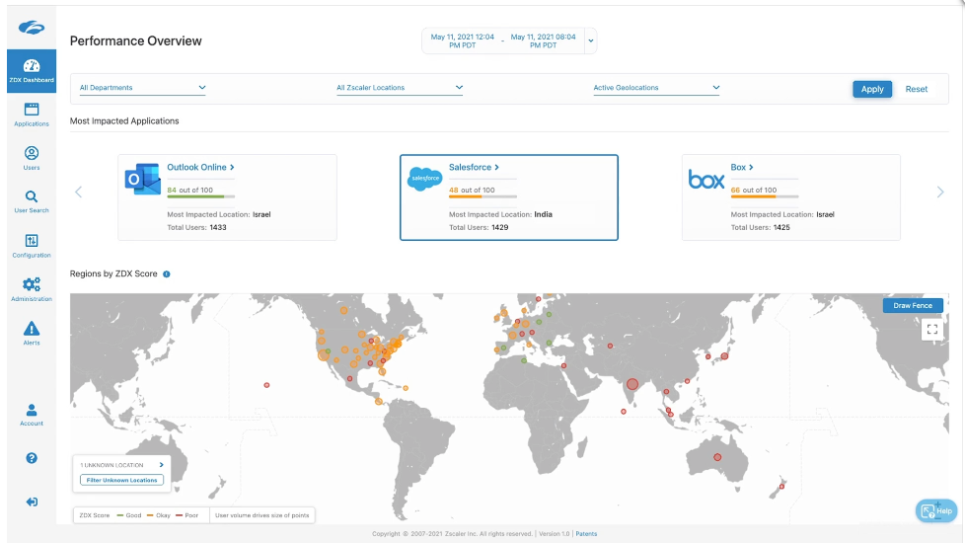Open Alerts warning triangle icon

32,328
